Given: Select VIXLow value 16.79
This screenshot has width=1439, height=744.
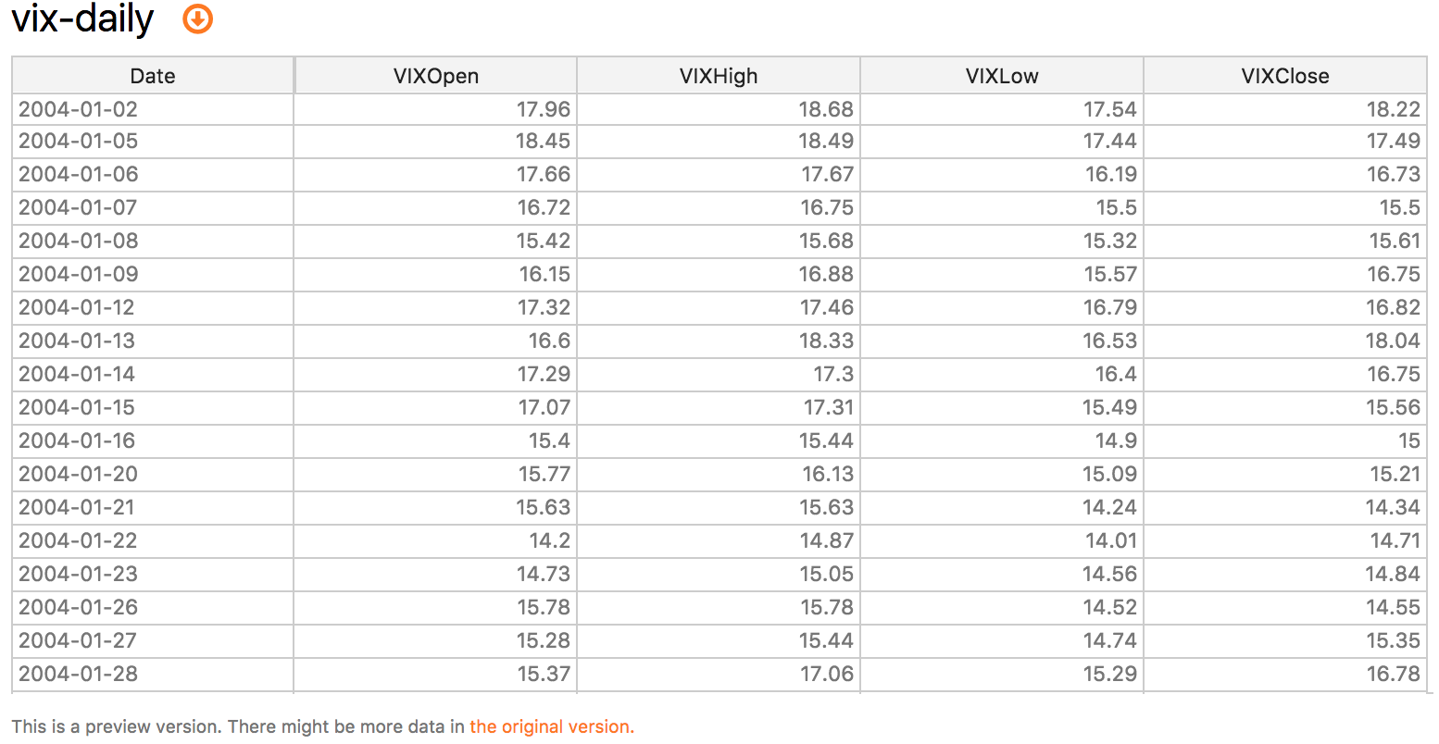Looking at the screenshot, I should (x=1109, y=307).
